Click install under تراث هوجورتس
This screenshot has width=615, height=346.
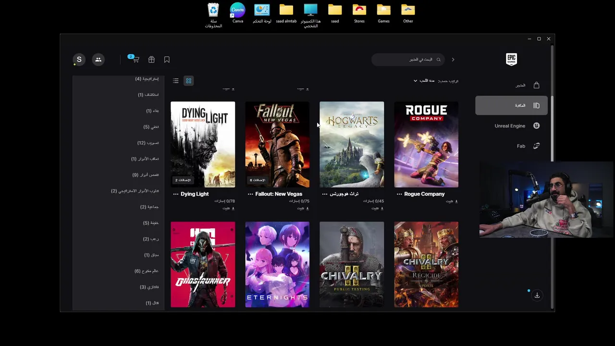point(378,209)
